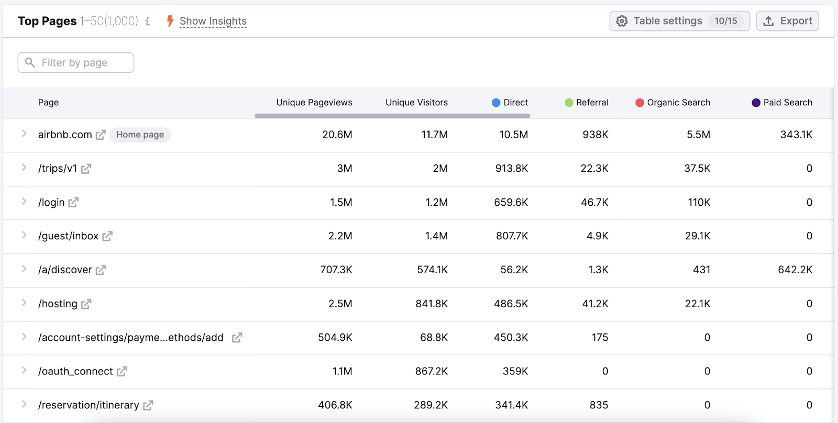Viewport: 838px width, 423px height.
Task: Expand the airbnb.com row
Action: pyautogui.click(x=24, y=133)
